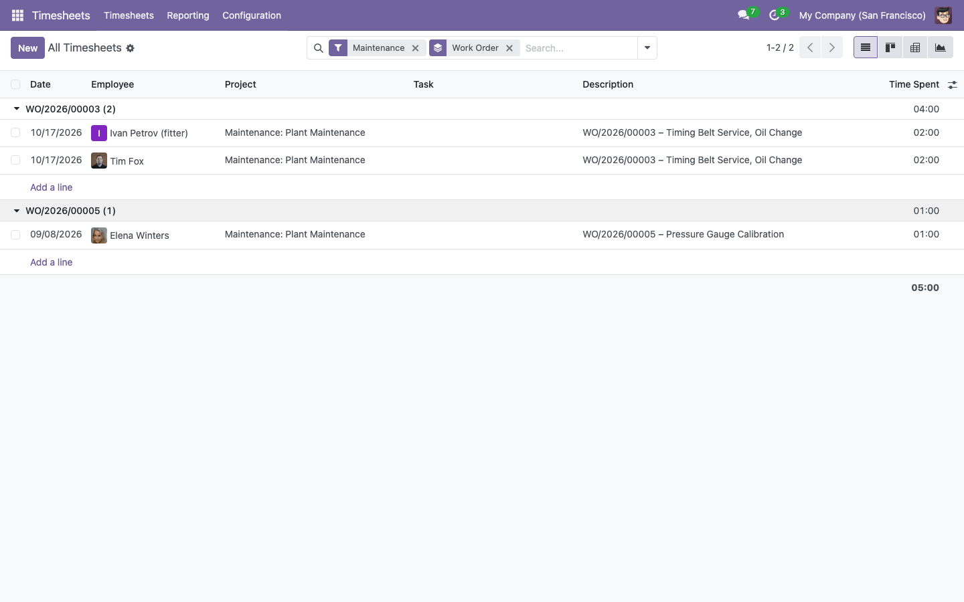Click the Elena Winters employee name

coord(139,235)
